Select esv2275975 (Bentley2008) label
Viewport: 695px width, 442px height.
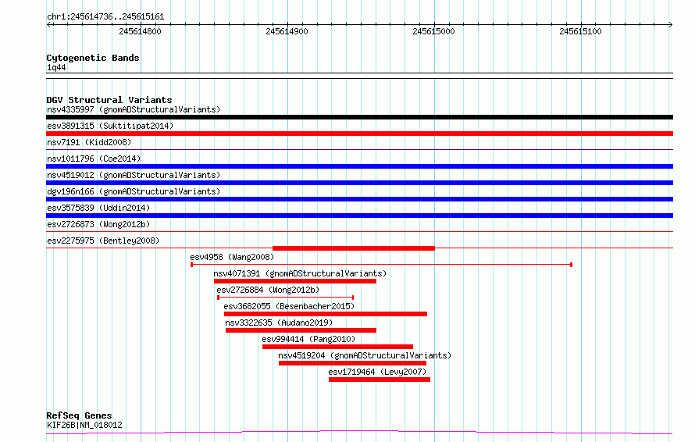pos(103,241)
